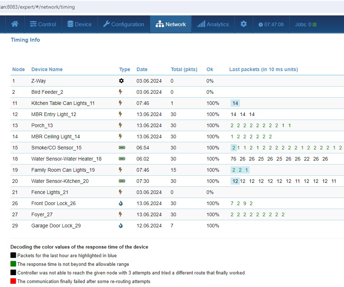Viewport: 344px width, 287px height.
Task: Click Front Door Lock_26 flame icon
Action: pos(121,203)
